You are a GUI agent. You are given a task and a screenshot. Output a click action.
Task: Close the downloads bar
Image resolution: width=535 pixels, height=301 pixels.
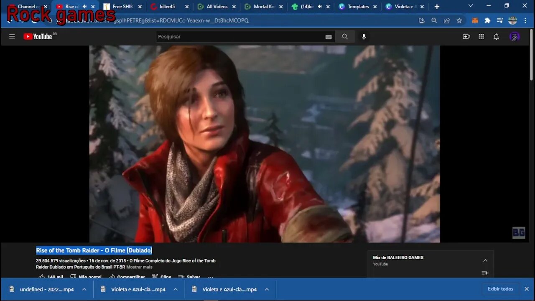click(527, 289)
